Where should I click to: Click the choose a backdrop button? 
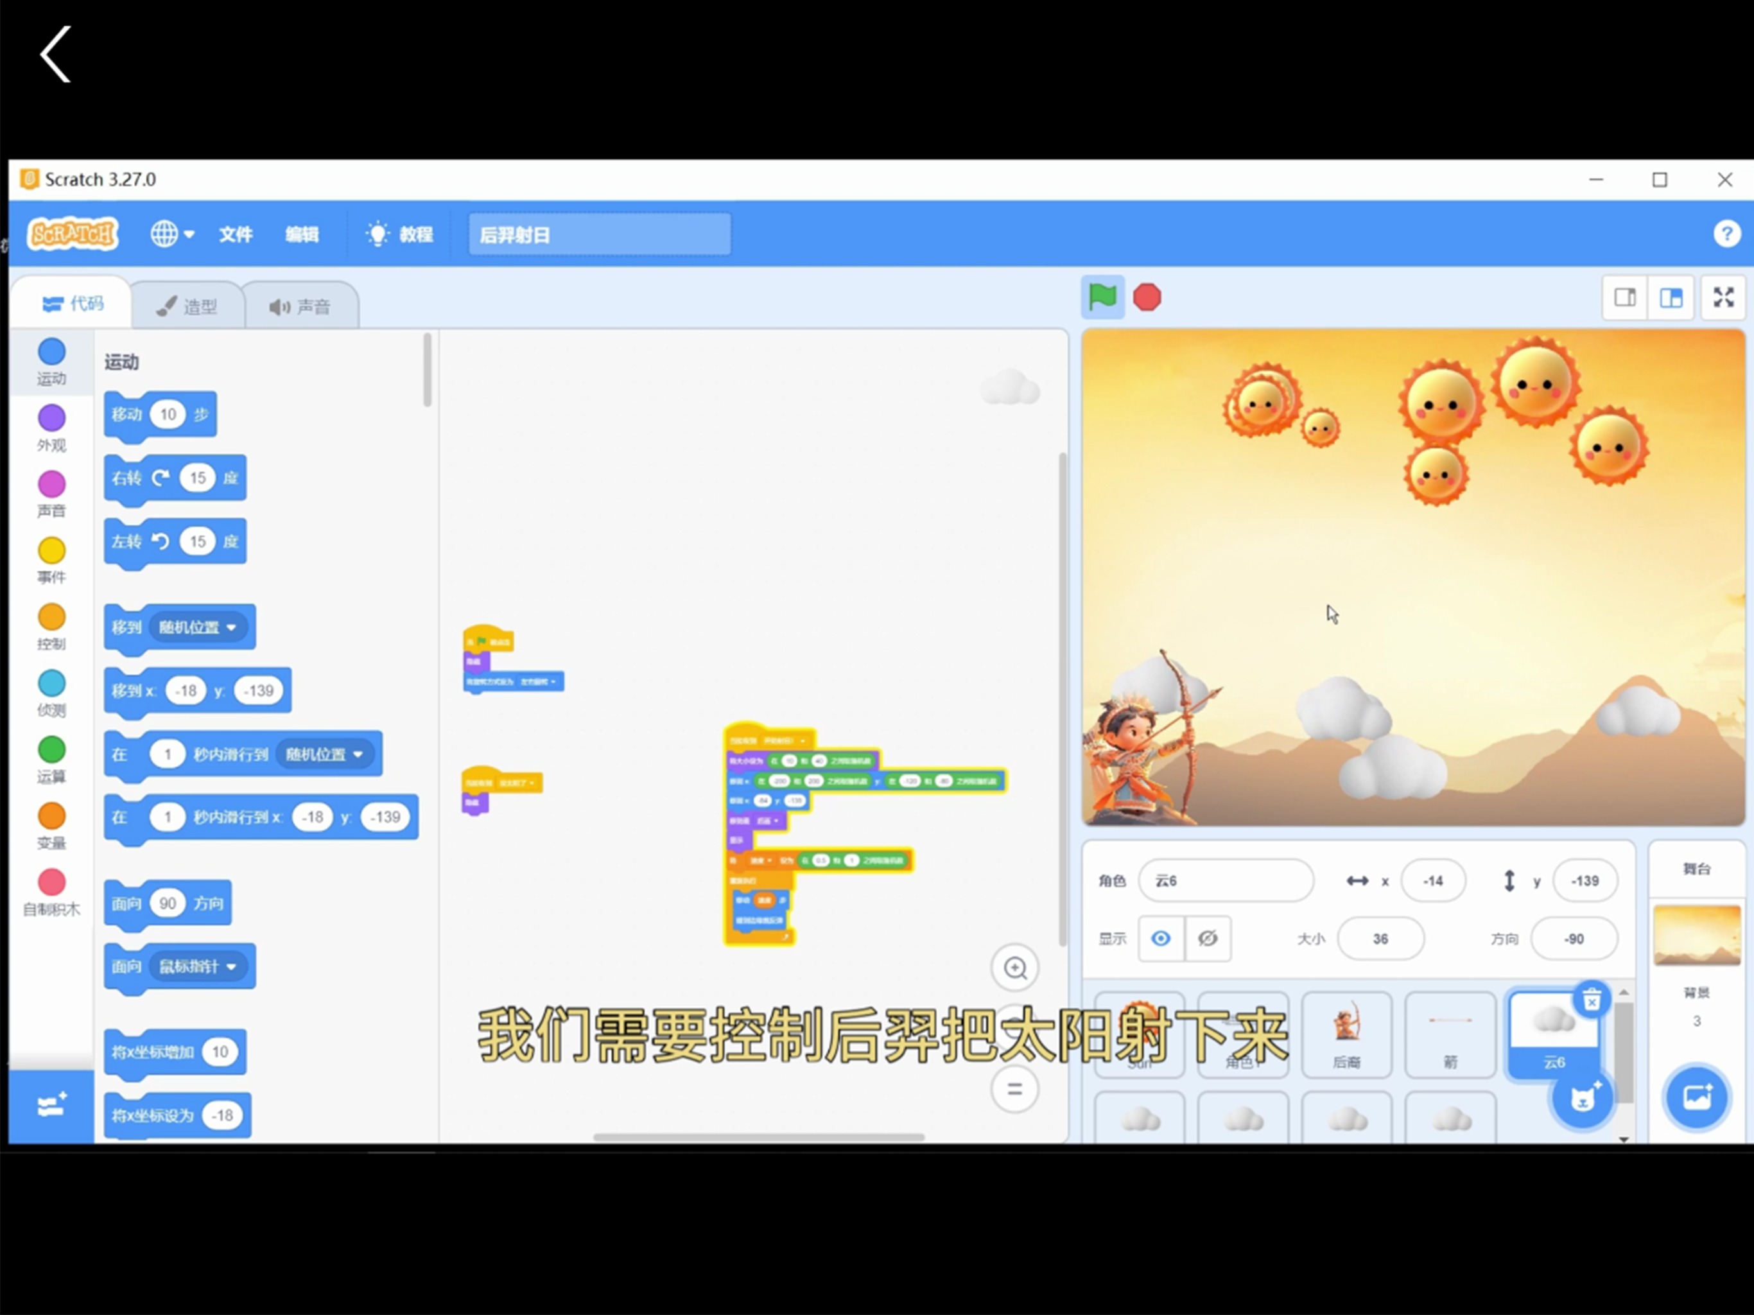[x=1696, y=1098]
